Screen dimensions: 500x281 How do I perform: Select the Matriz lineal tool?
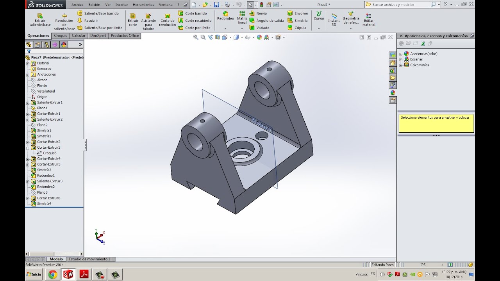(x=242, y=18)
